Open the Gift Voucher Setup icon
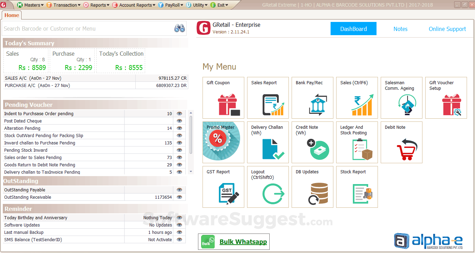Screen dimensions: 475x253 pyautogui.click(x=451, y=105)
